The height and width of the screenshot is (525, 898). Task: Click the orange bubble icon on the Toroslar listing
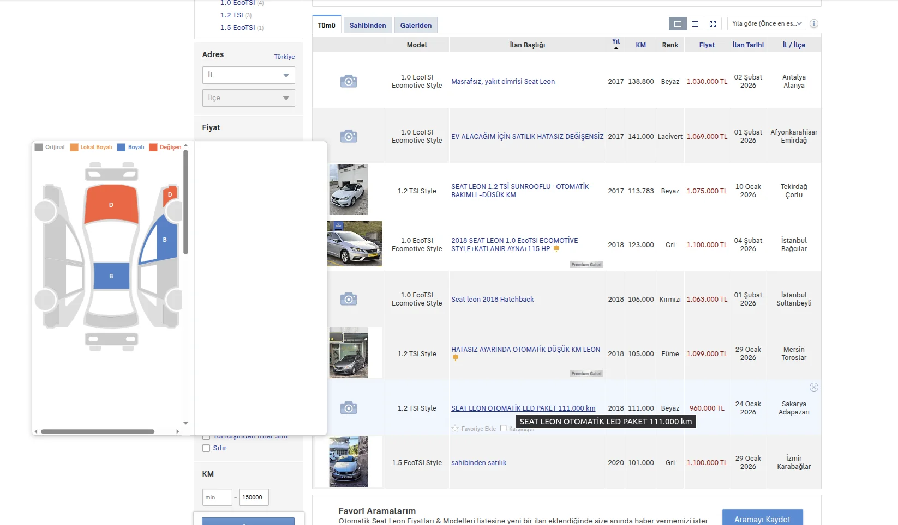click(456, 358)
